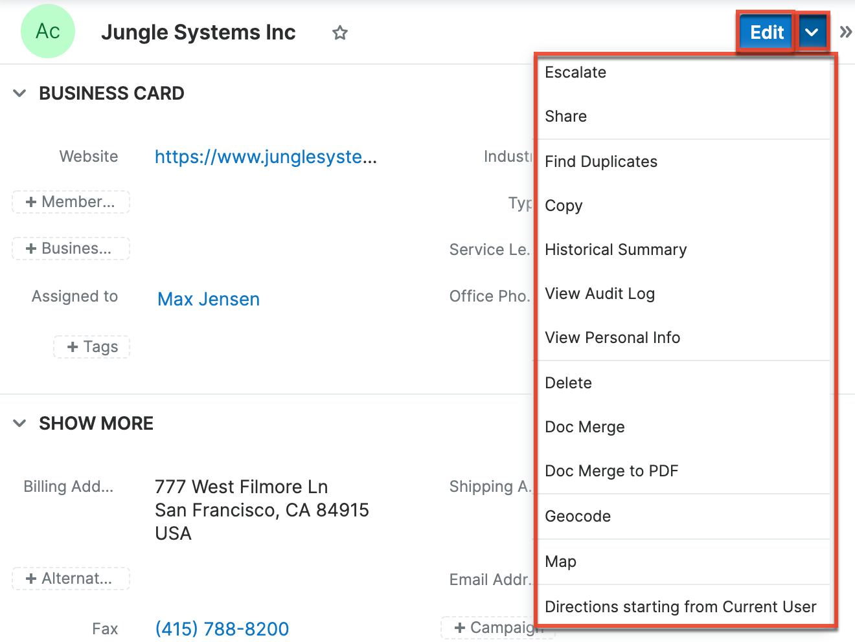Click the green Ac account avatar
The image size is (855, 642).
point(47,30)
